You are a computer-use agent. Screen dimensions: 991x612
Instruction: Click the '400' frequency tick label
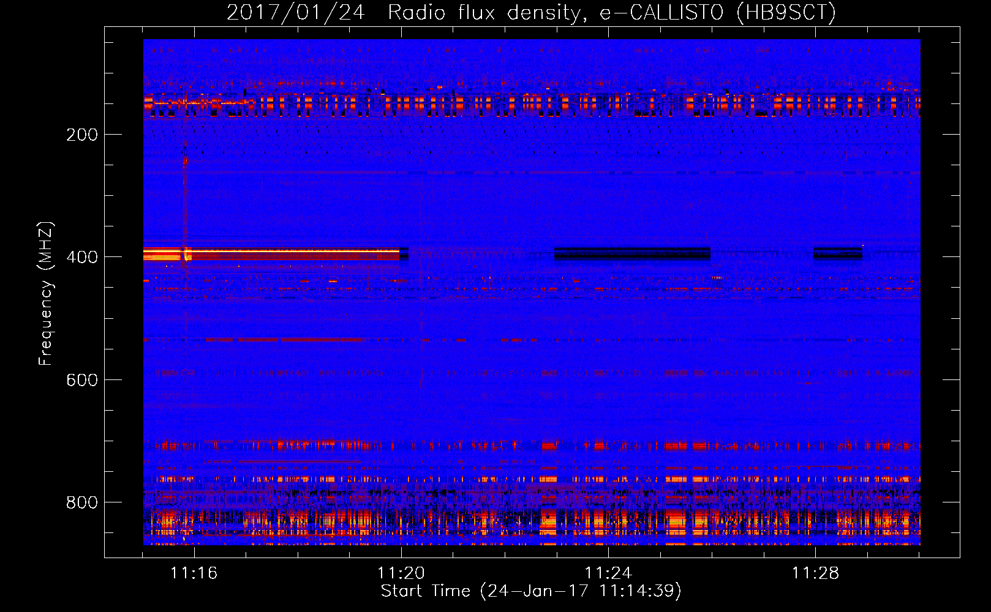[82, 257]
